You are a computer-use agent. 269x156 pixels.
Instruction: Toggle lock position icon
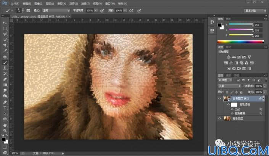[x=237, y=92]
